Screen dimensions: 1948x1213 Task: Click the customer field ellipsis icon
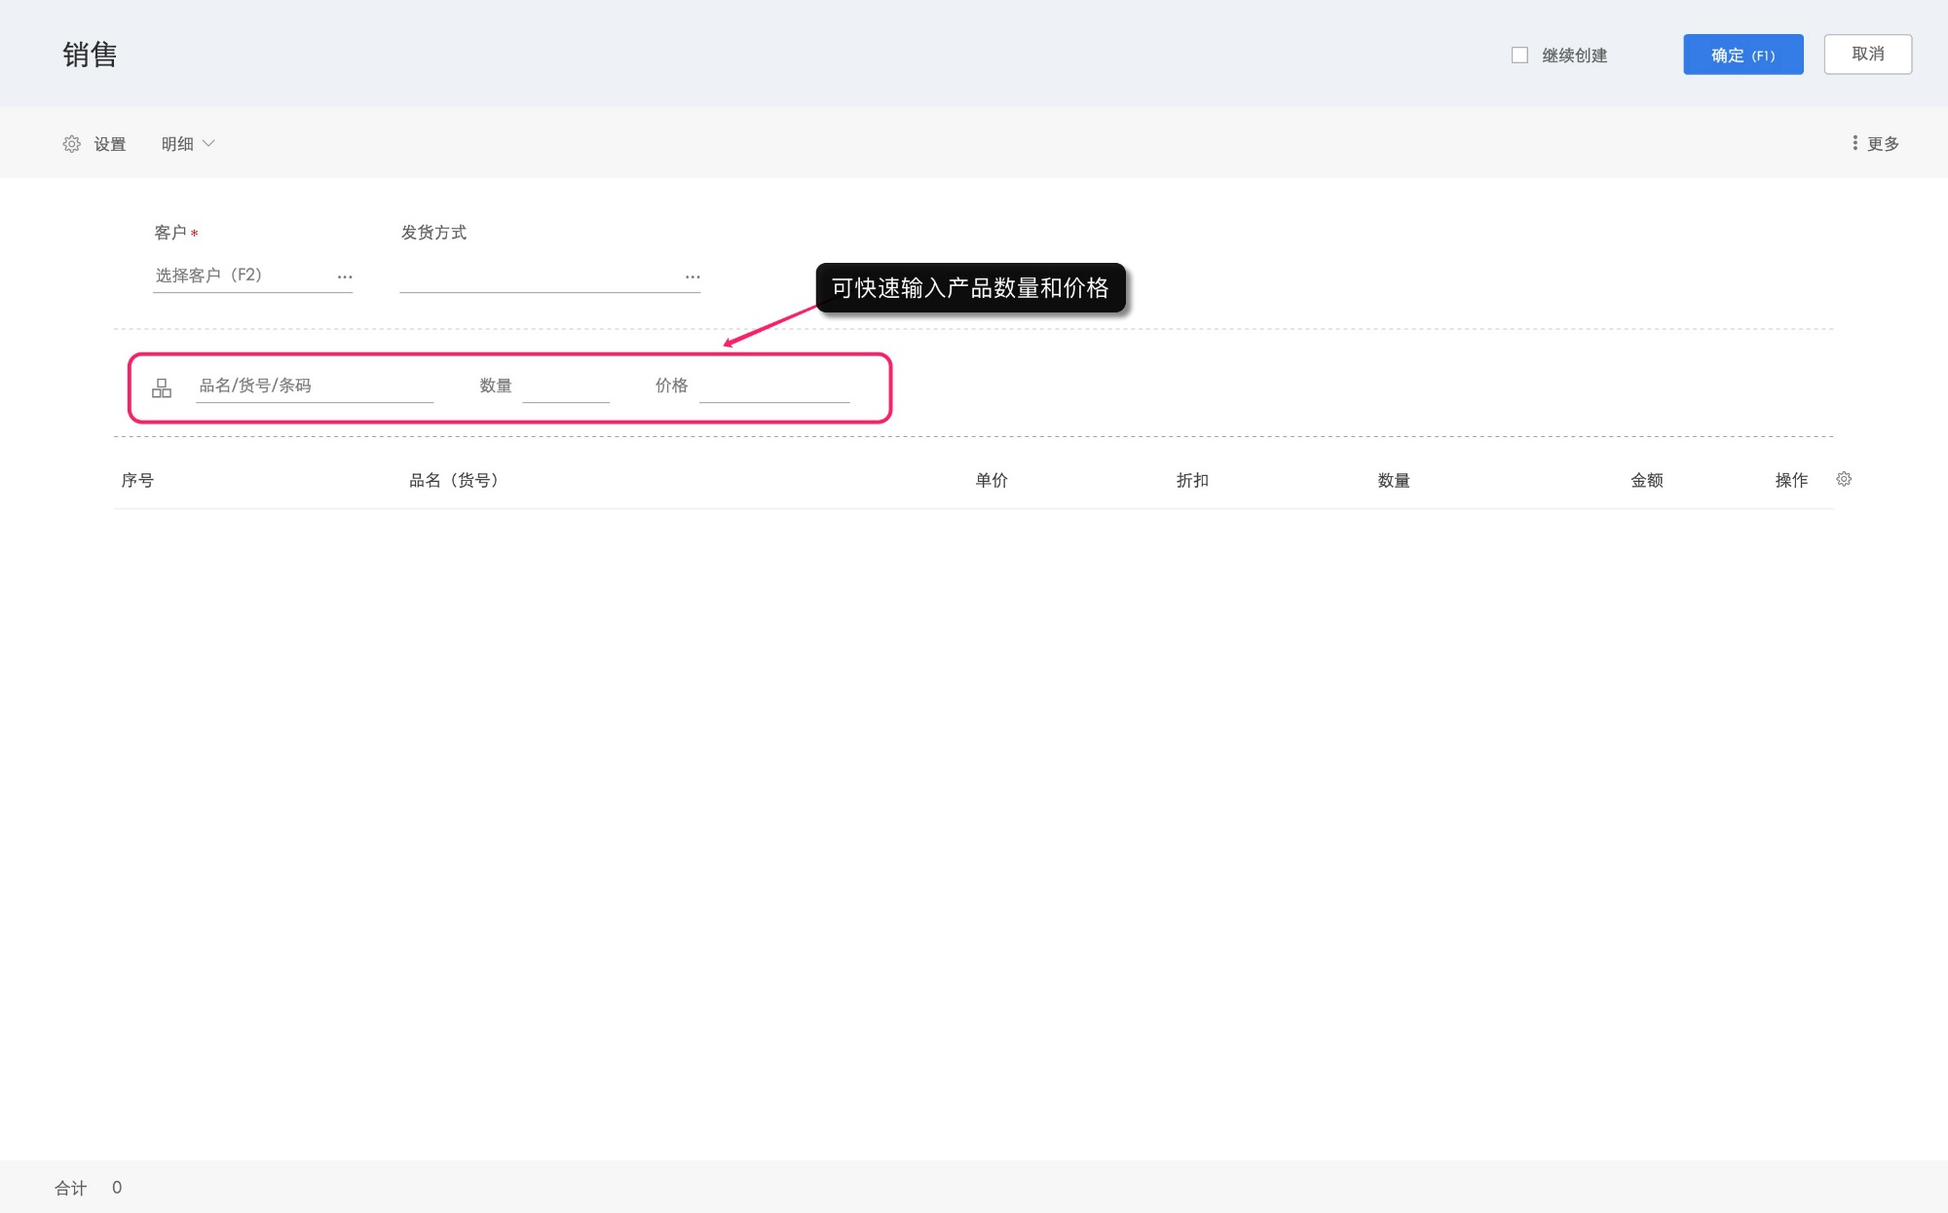point(345,277)
